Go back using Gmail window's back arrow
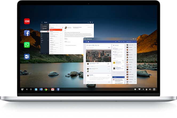The height and width of the screenshot is (118, 177). pos(42,22)
